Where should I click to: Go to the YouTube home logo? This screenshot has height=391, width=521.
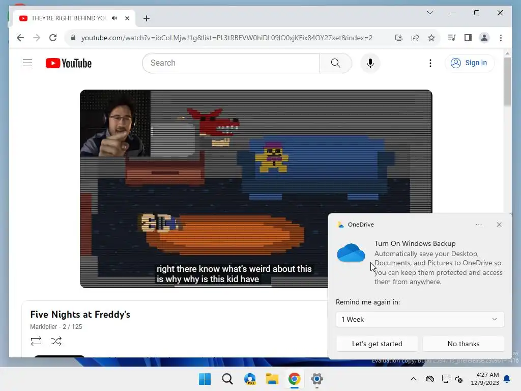point(69,63)
